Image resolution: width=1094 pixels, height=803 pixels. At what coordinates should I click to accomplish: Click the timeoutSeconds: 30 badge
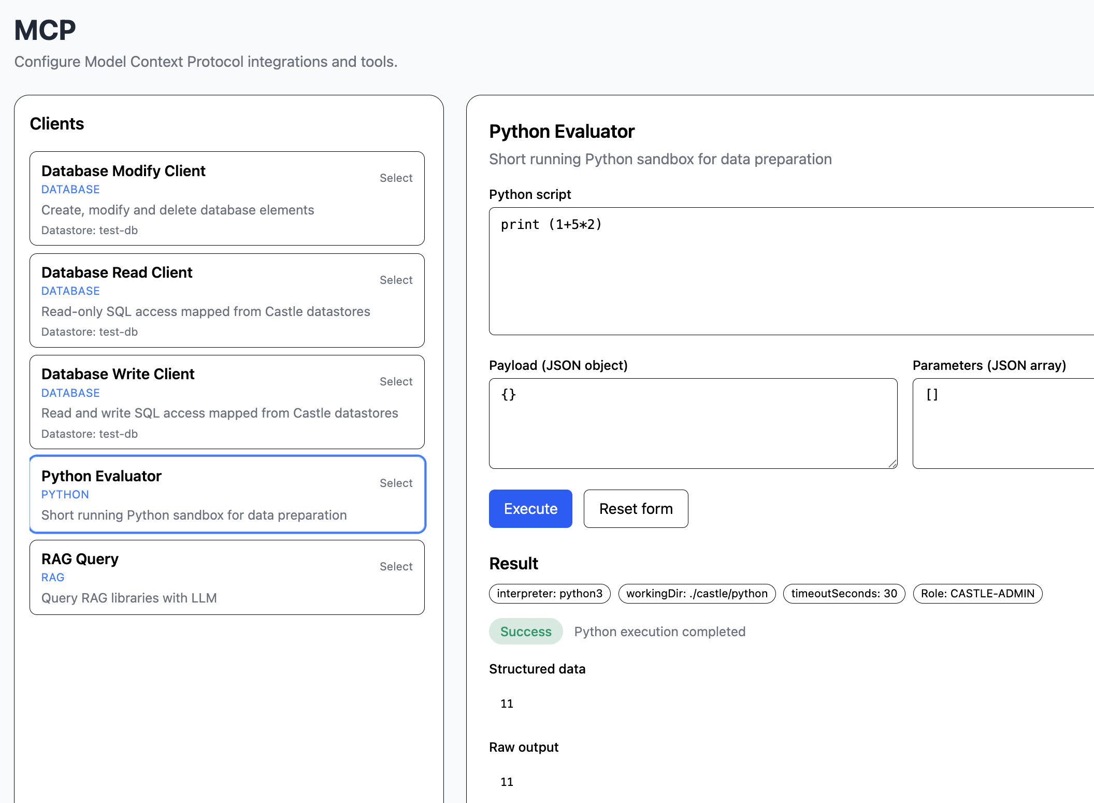click(x=844, y=593)
